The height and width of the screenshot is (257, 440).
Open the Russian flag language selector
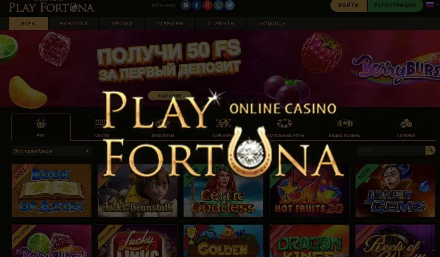point(430,5)
